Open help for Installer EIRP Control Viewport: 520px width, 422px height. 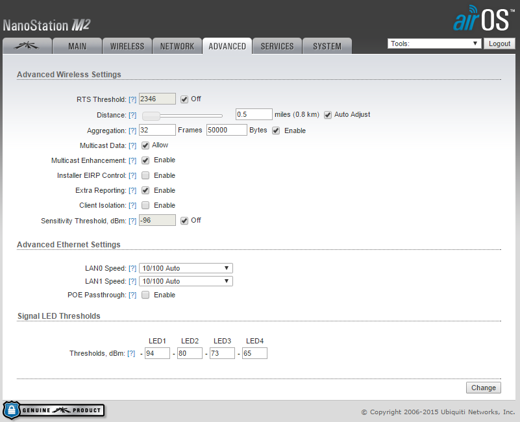[132, 175]
